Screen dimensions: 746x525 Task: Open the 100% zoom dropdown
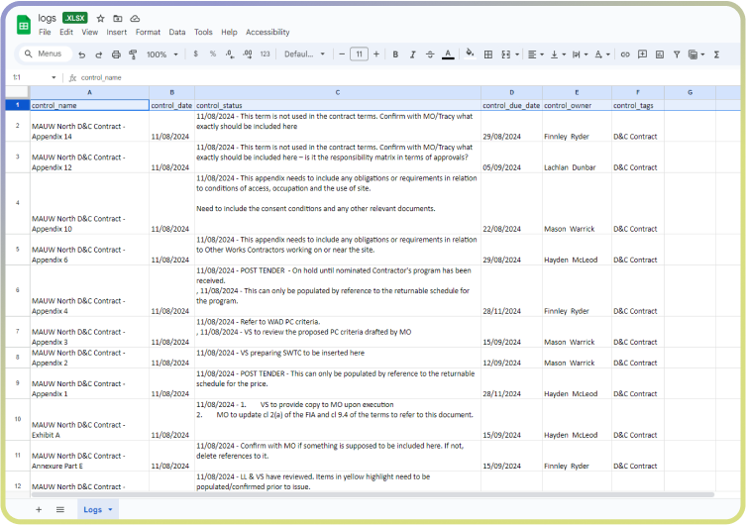click(160, 54)
